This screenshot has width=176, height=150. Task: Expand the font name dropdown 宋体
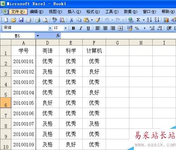(x=50, y=28)
